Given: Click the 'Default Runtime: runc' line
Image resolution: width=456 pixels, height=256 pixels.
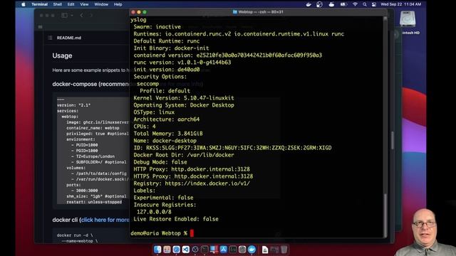Looking at the screenshot, I should 167,41.
